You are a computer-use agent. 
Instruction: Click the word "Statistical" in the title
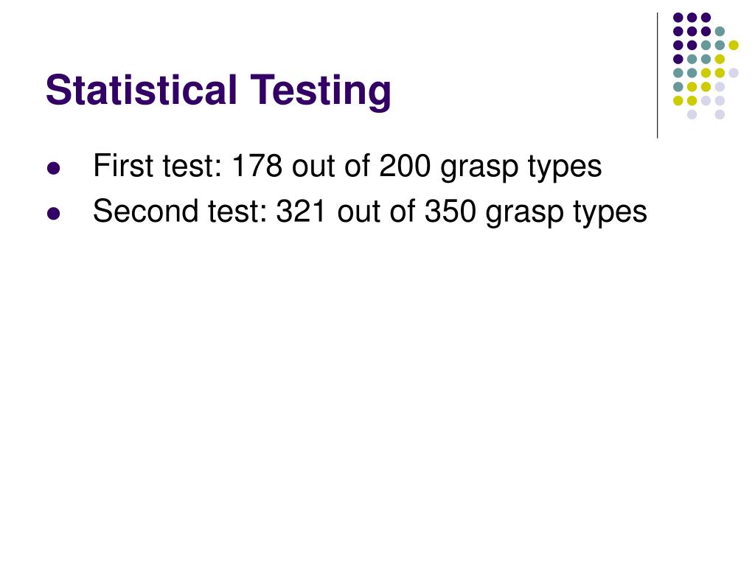click(142, 90)
